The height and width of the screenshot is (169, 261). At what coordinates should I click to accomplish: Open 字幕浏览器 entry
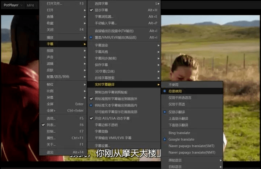(x=124, y=16)
